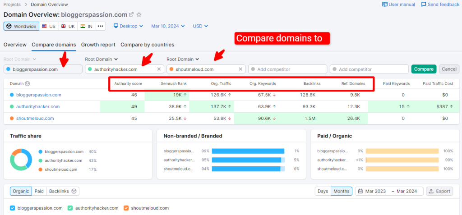
Task: Click the $387 paid traffic cost value
Action: (x=442, y=107)
